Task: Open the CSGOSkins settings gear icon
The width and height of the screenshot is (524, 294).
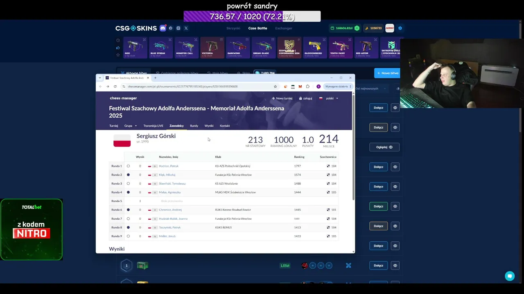Action: click(400, 28)
